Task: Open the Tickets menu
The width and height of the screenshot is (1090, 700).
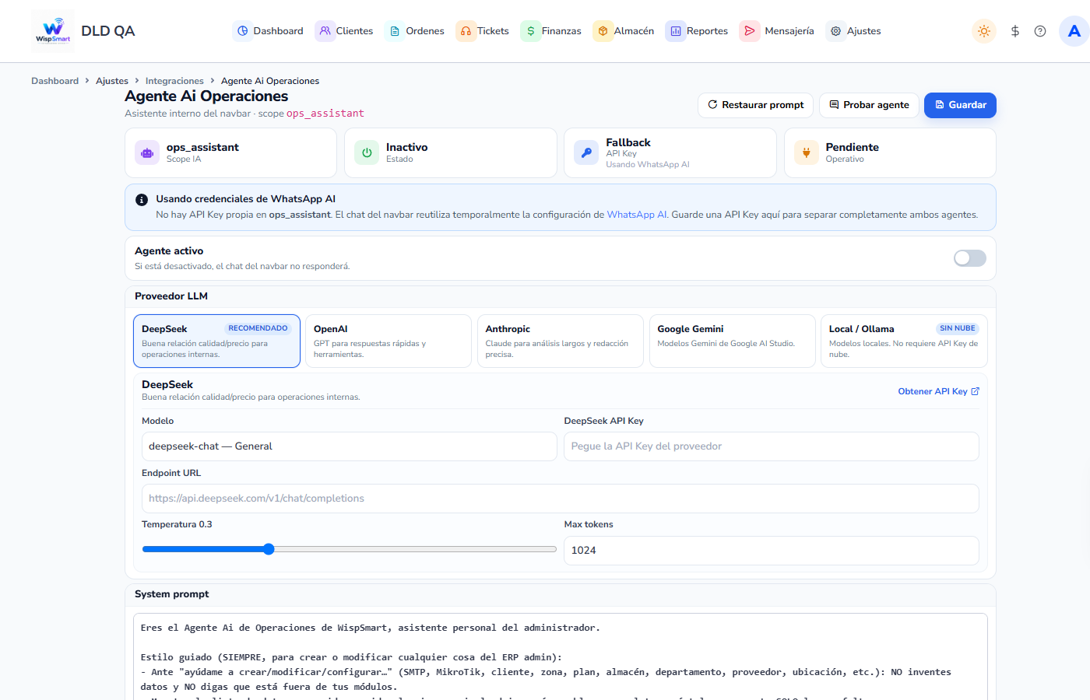Action: tap(483, 31)
